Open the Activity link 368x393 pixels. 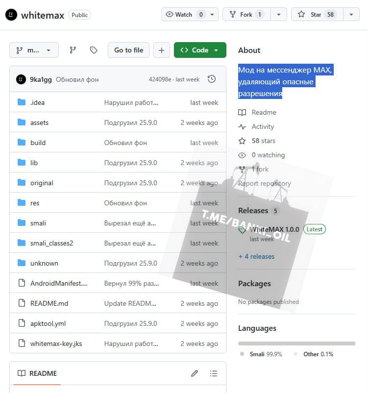point(263,126)
